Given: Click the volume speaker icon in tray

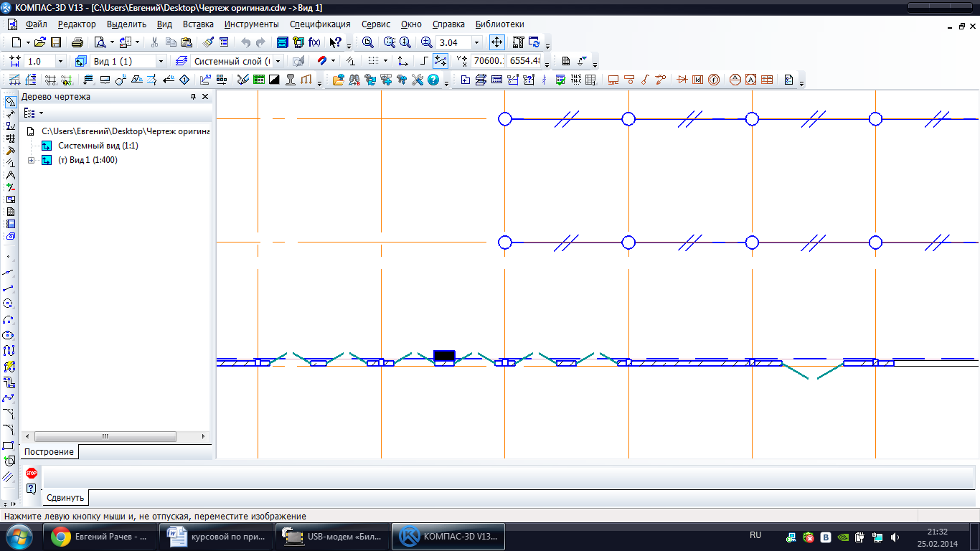Looking at the screenshot, I should coord(894,537).
